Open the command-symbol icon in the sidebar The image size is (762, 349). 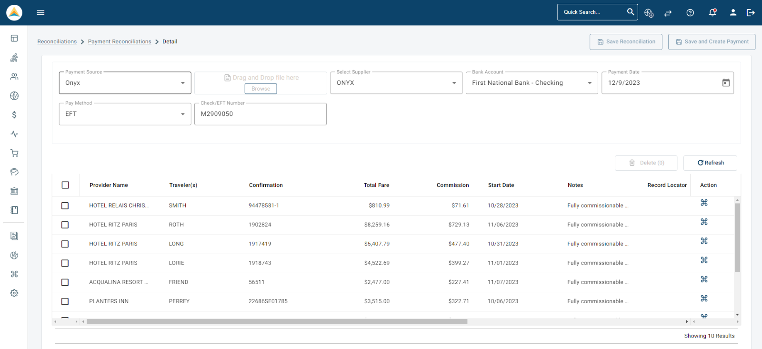pyautogui.click(x=14, y=274)
